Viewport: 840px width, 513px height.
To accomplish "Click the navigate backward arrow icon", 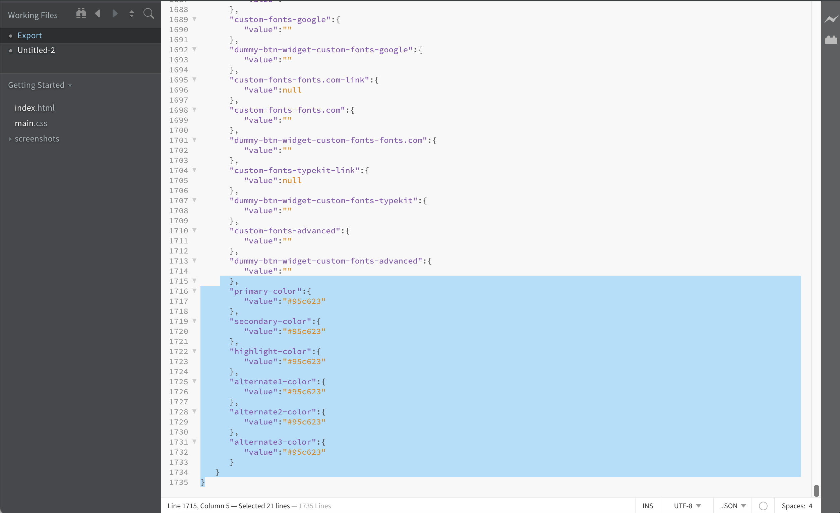I will pyautogui.click(x=98, y=14).
